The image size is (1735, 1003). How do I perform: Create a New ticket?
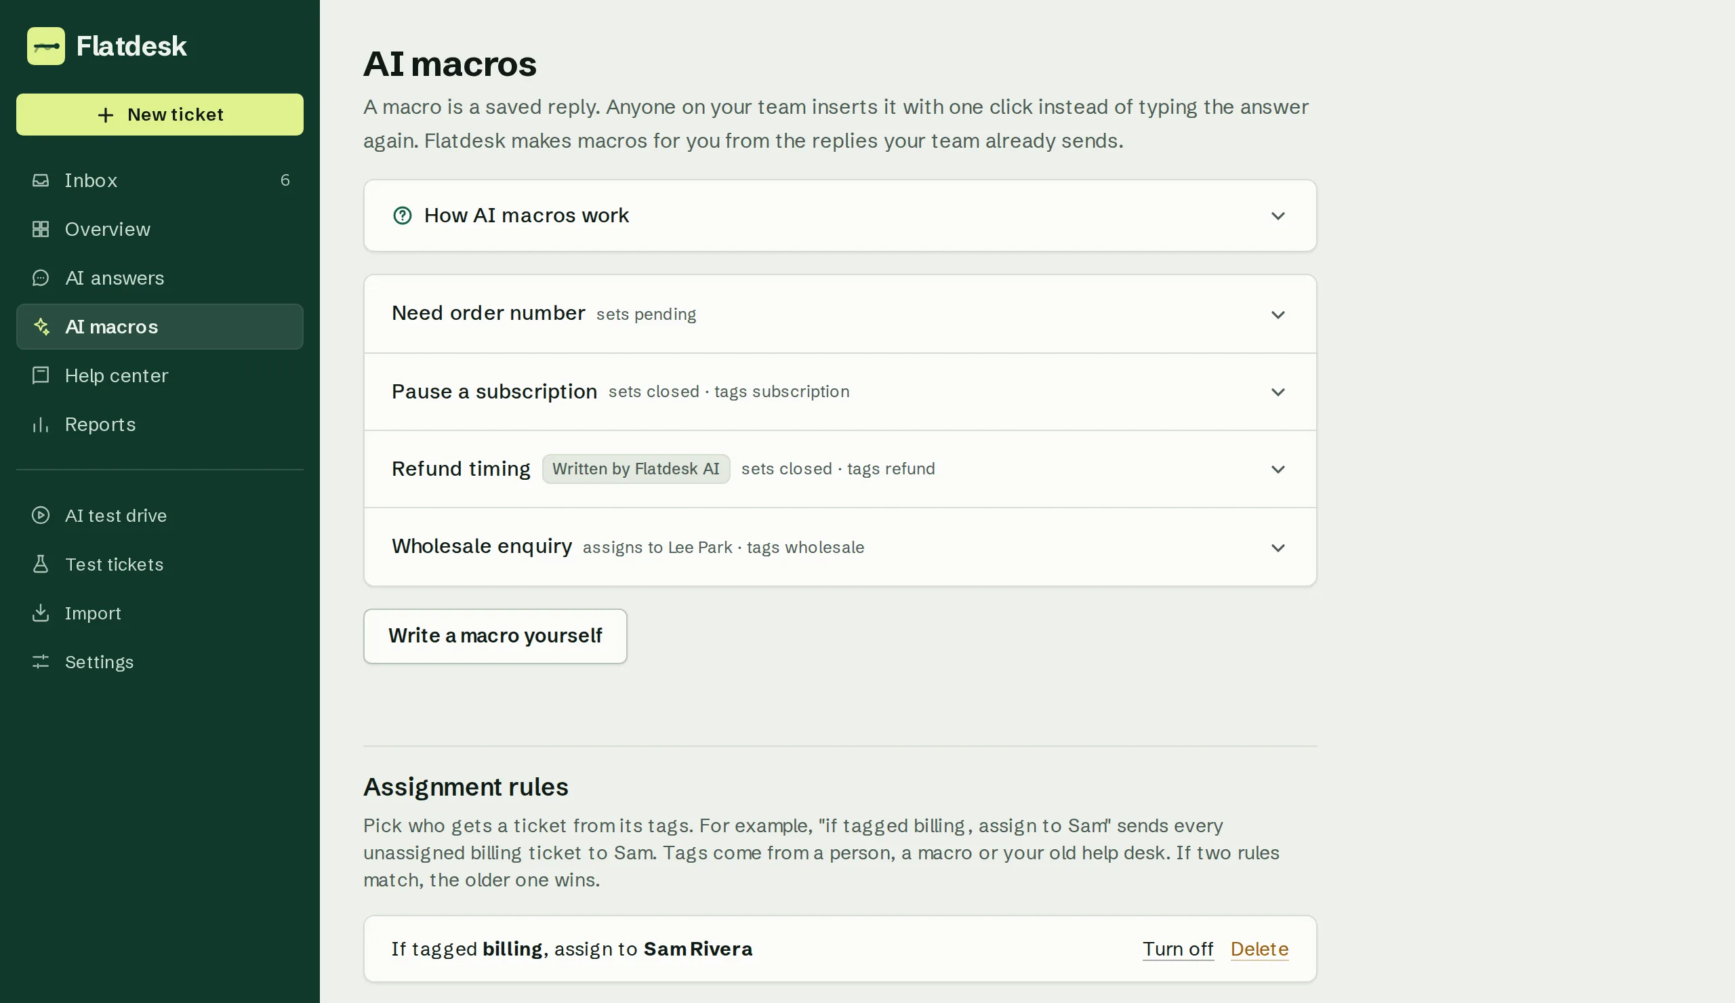point(160,115)
